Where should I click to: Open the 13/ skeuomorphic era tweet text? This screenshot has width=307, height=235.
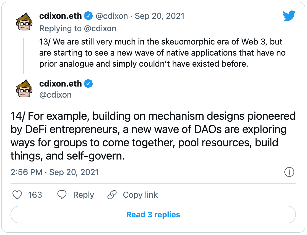click(x=162, y=53)
